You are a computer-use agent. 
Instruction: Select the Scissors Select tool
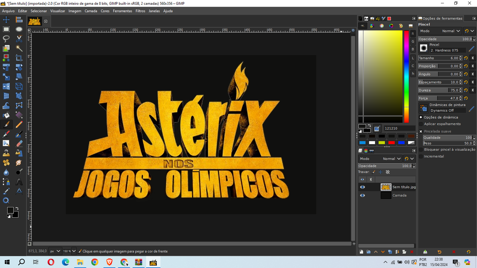click(x=19, y=39)
